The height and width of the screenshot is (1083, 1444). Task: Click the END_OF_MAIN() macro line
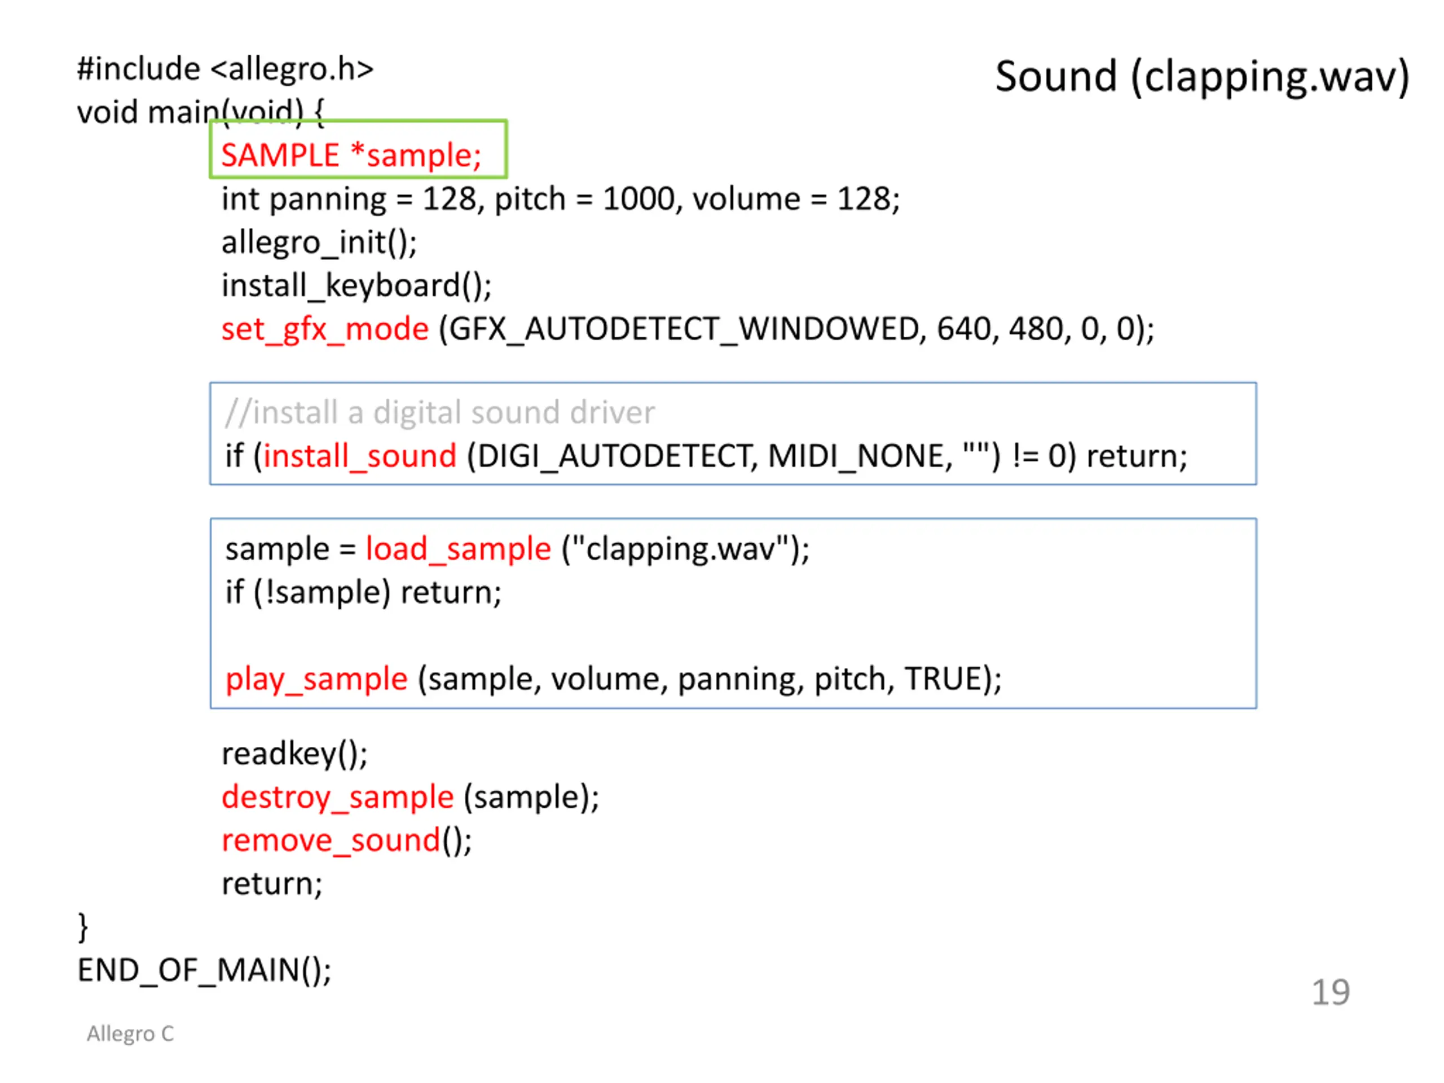204,970
